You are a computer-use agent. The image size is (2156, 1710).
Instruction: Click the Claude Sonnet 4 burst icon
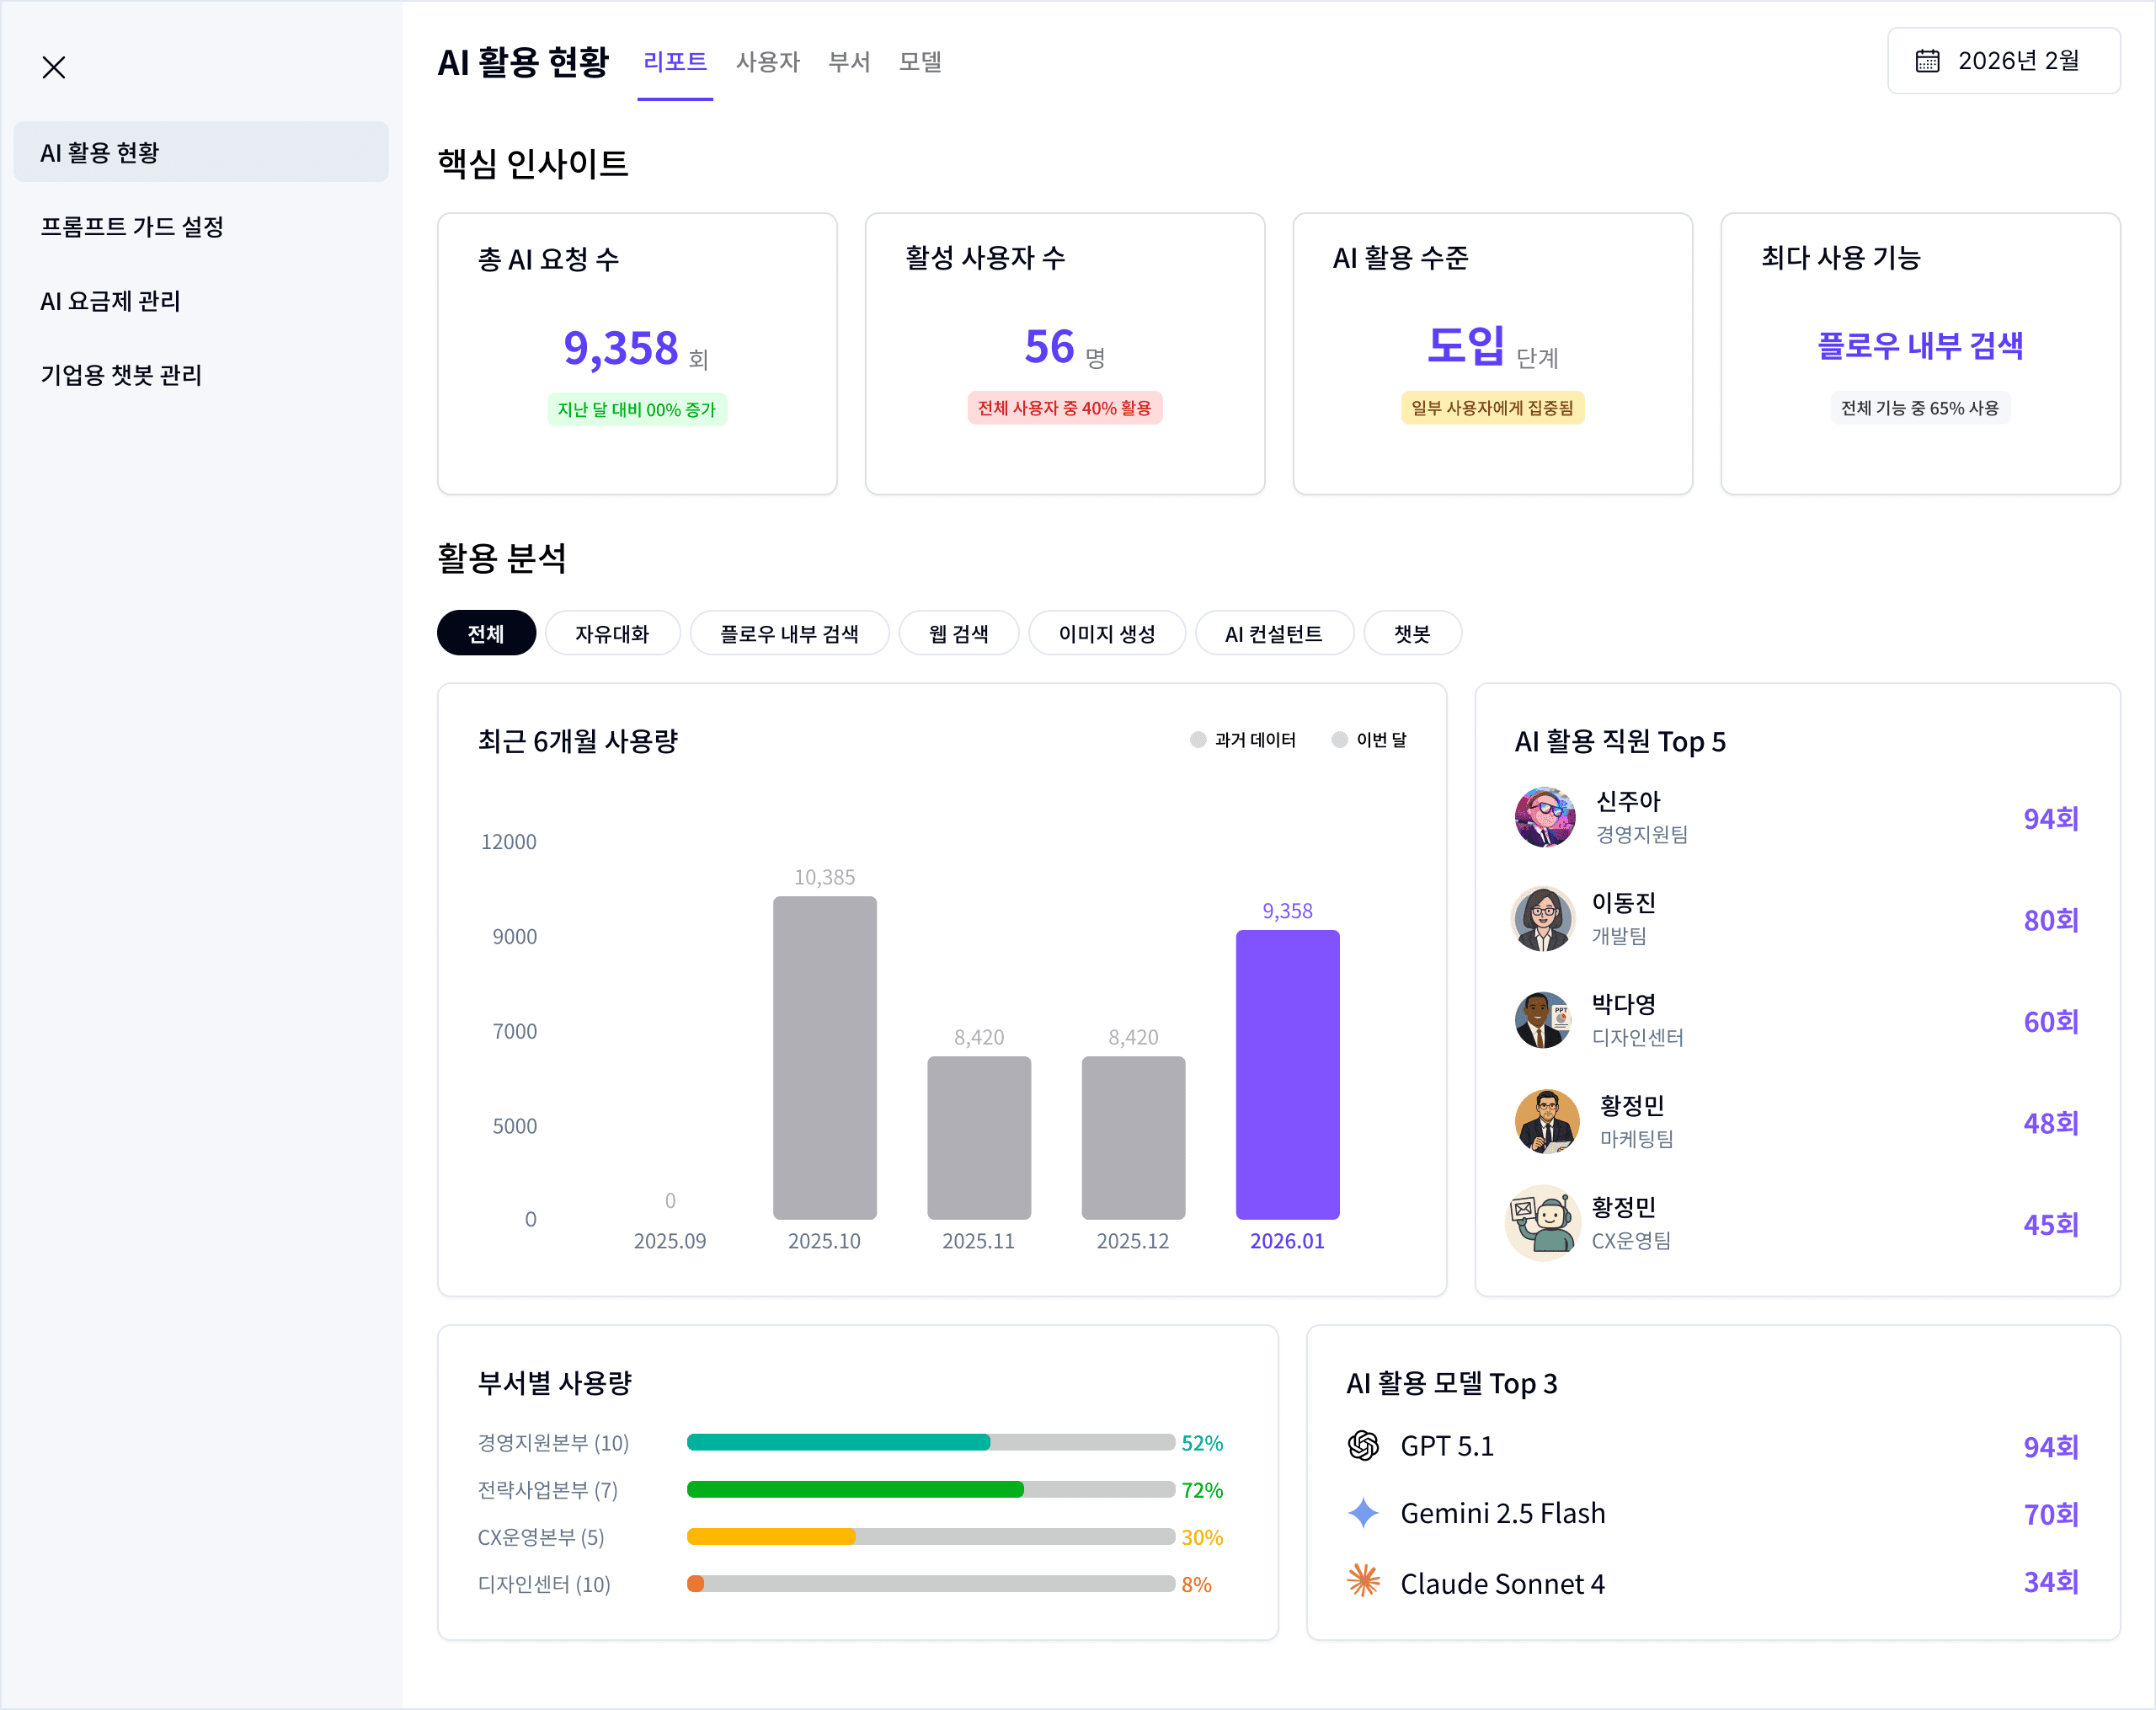1363,1581
